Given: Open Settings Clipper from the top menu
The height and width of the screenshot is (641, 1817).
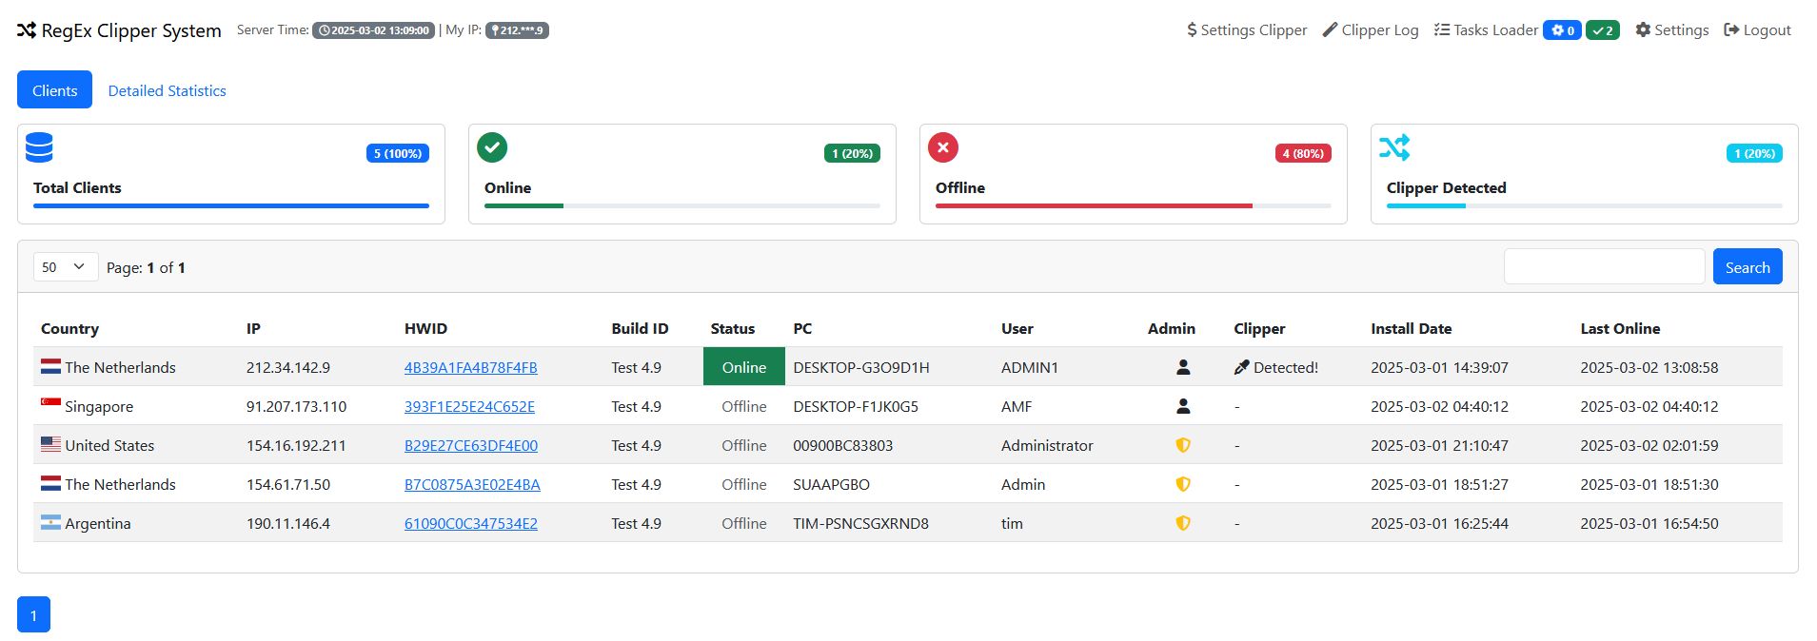Looking at the screenshot, I should pyautogui.click(x=1247, y=30).
